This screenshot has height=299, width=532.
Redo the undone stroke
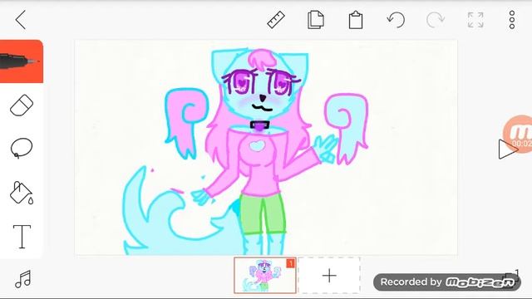click(436, 20)
